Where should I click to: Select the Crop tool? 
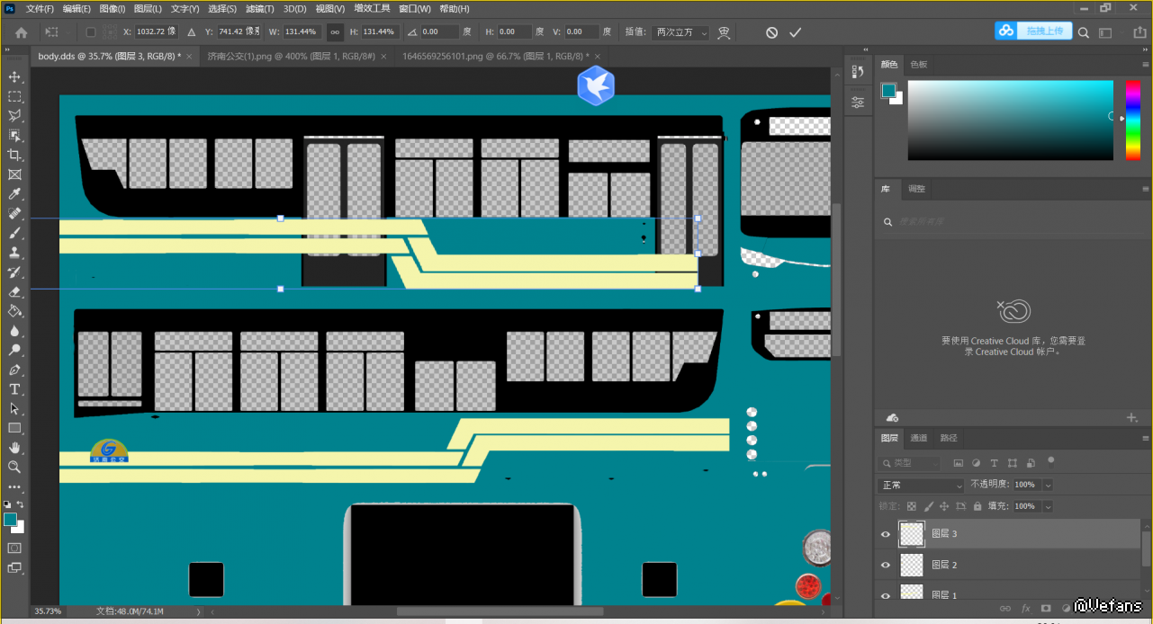click(14, 156)
